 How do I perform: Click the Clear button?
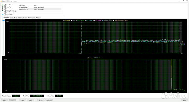[23, 100]
